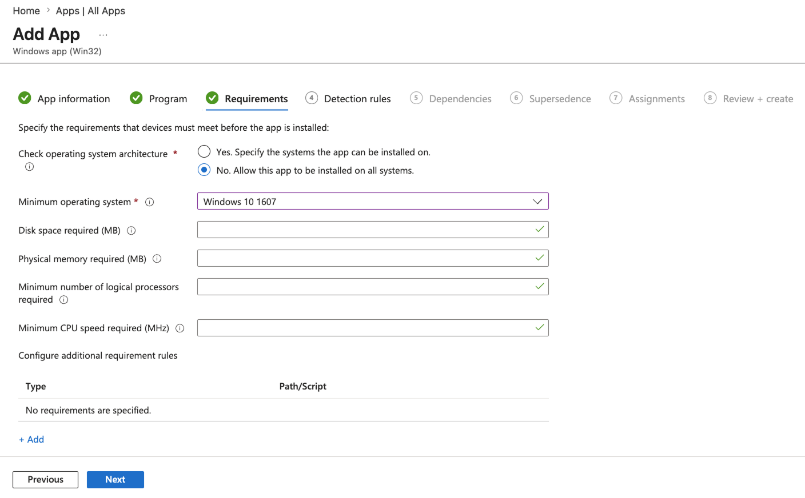
Task: Click the Type column header
Action: (x=35, y=386)
